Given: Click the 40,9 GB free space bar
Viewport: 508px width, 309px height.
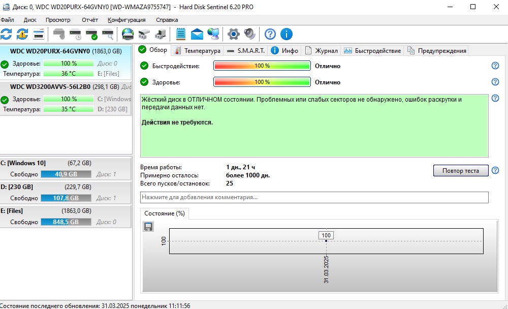Looking at the screenshot, I should tap(66, 174).
